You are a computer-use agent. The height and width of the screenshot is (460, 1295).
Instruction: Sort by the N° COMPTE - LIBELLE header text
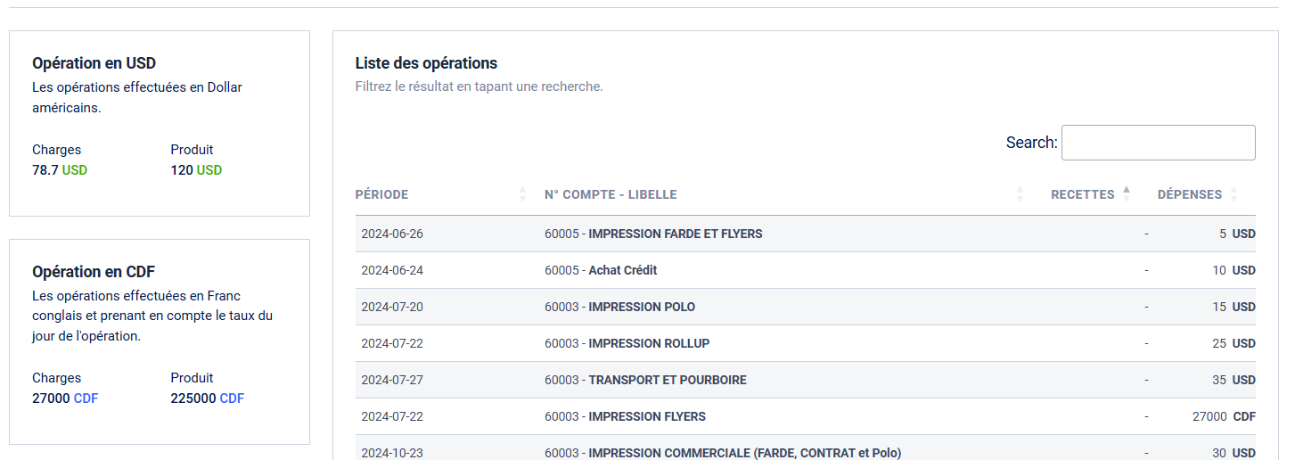611,194
